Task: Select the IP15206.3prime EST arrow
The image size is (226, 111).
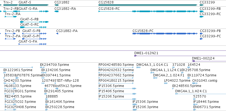Action: [x=135, y=110]
